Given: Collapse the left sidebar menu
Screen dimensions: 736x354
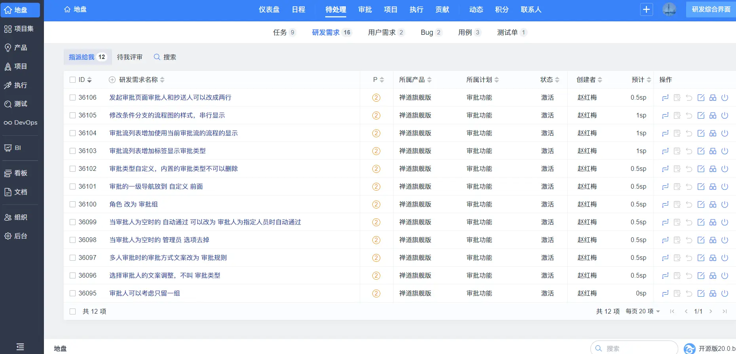Looking at the screenshot, I should point(20,347).
